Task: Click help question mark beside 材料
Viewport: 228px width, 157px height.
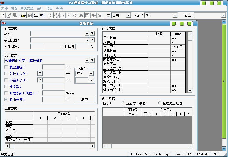Action: click(92, 34)
